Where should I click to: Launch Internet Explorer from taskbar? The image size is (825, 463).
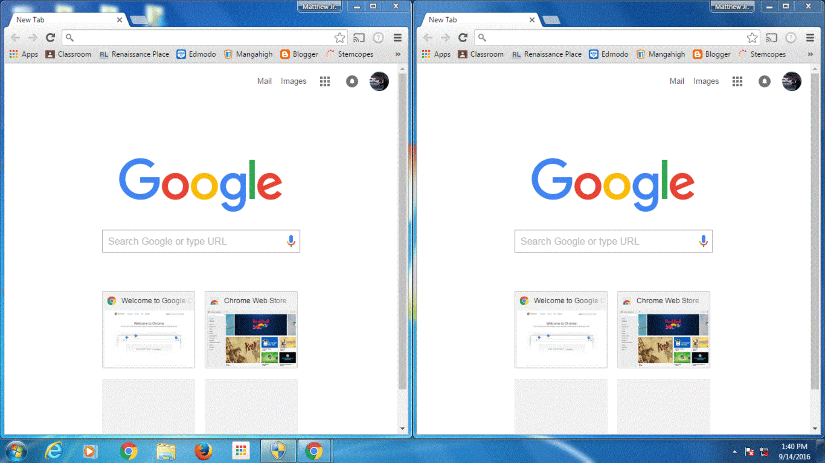54,451
